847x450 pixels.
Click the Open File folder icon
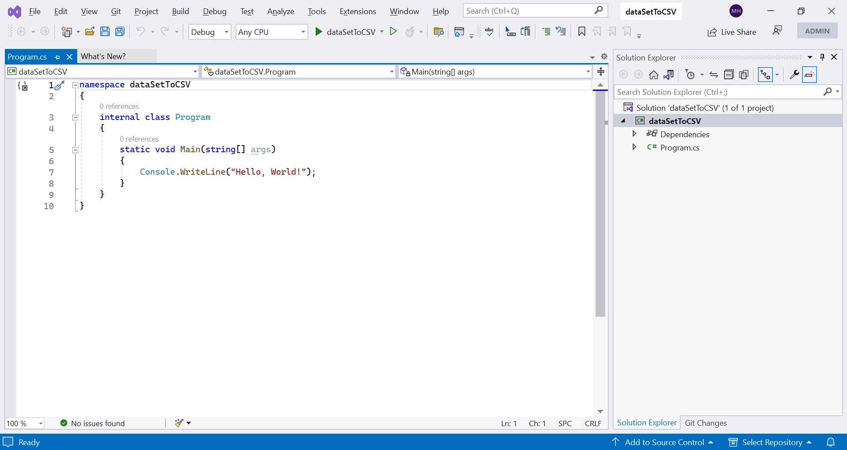90,31
